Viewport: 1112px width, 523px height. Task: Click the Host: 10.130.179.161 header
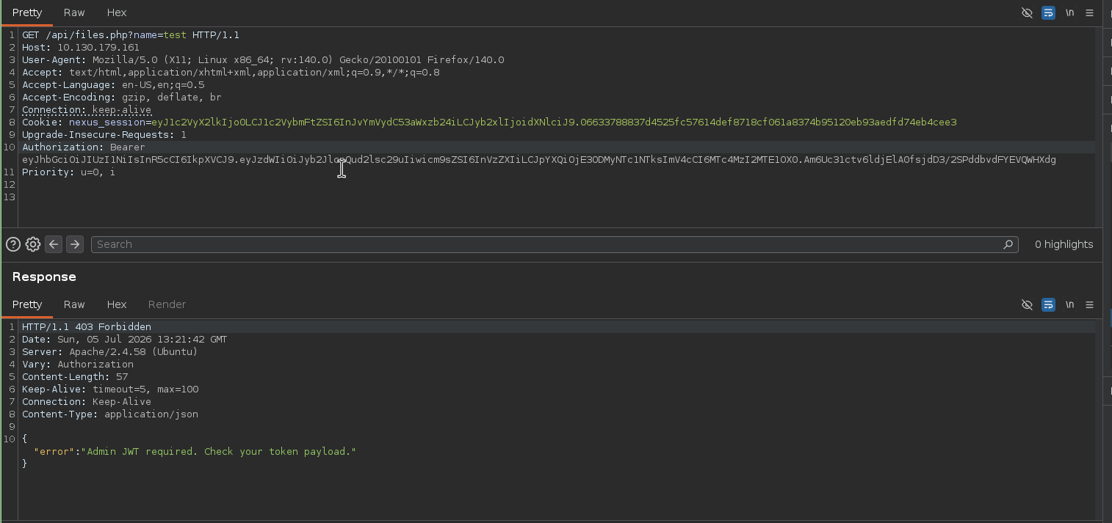click(81, 48)
